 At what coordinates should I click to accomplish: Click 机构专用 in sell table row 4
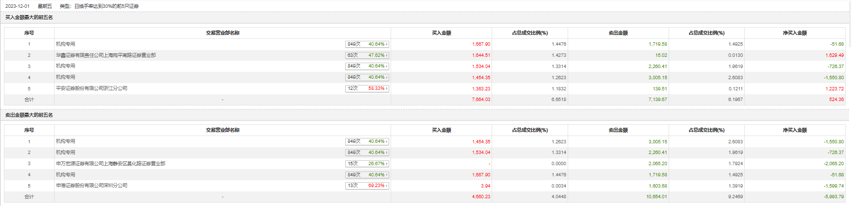(66, 175)
